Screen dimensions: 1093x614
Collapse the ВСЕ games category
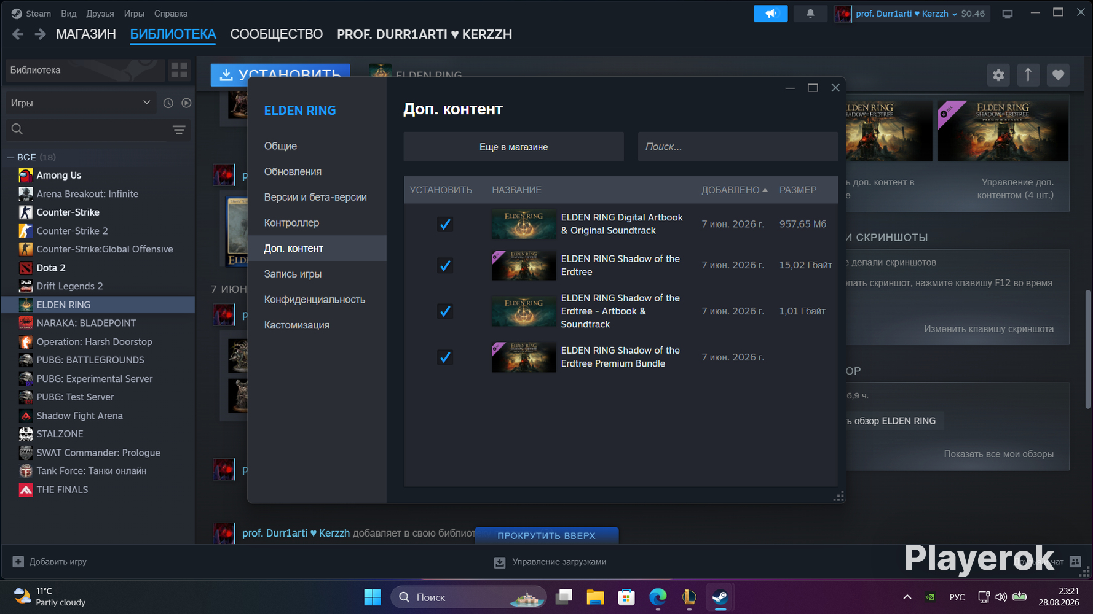coord(10,158)
